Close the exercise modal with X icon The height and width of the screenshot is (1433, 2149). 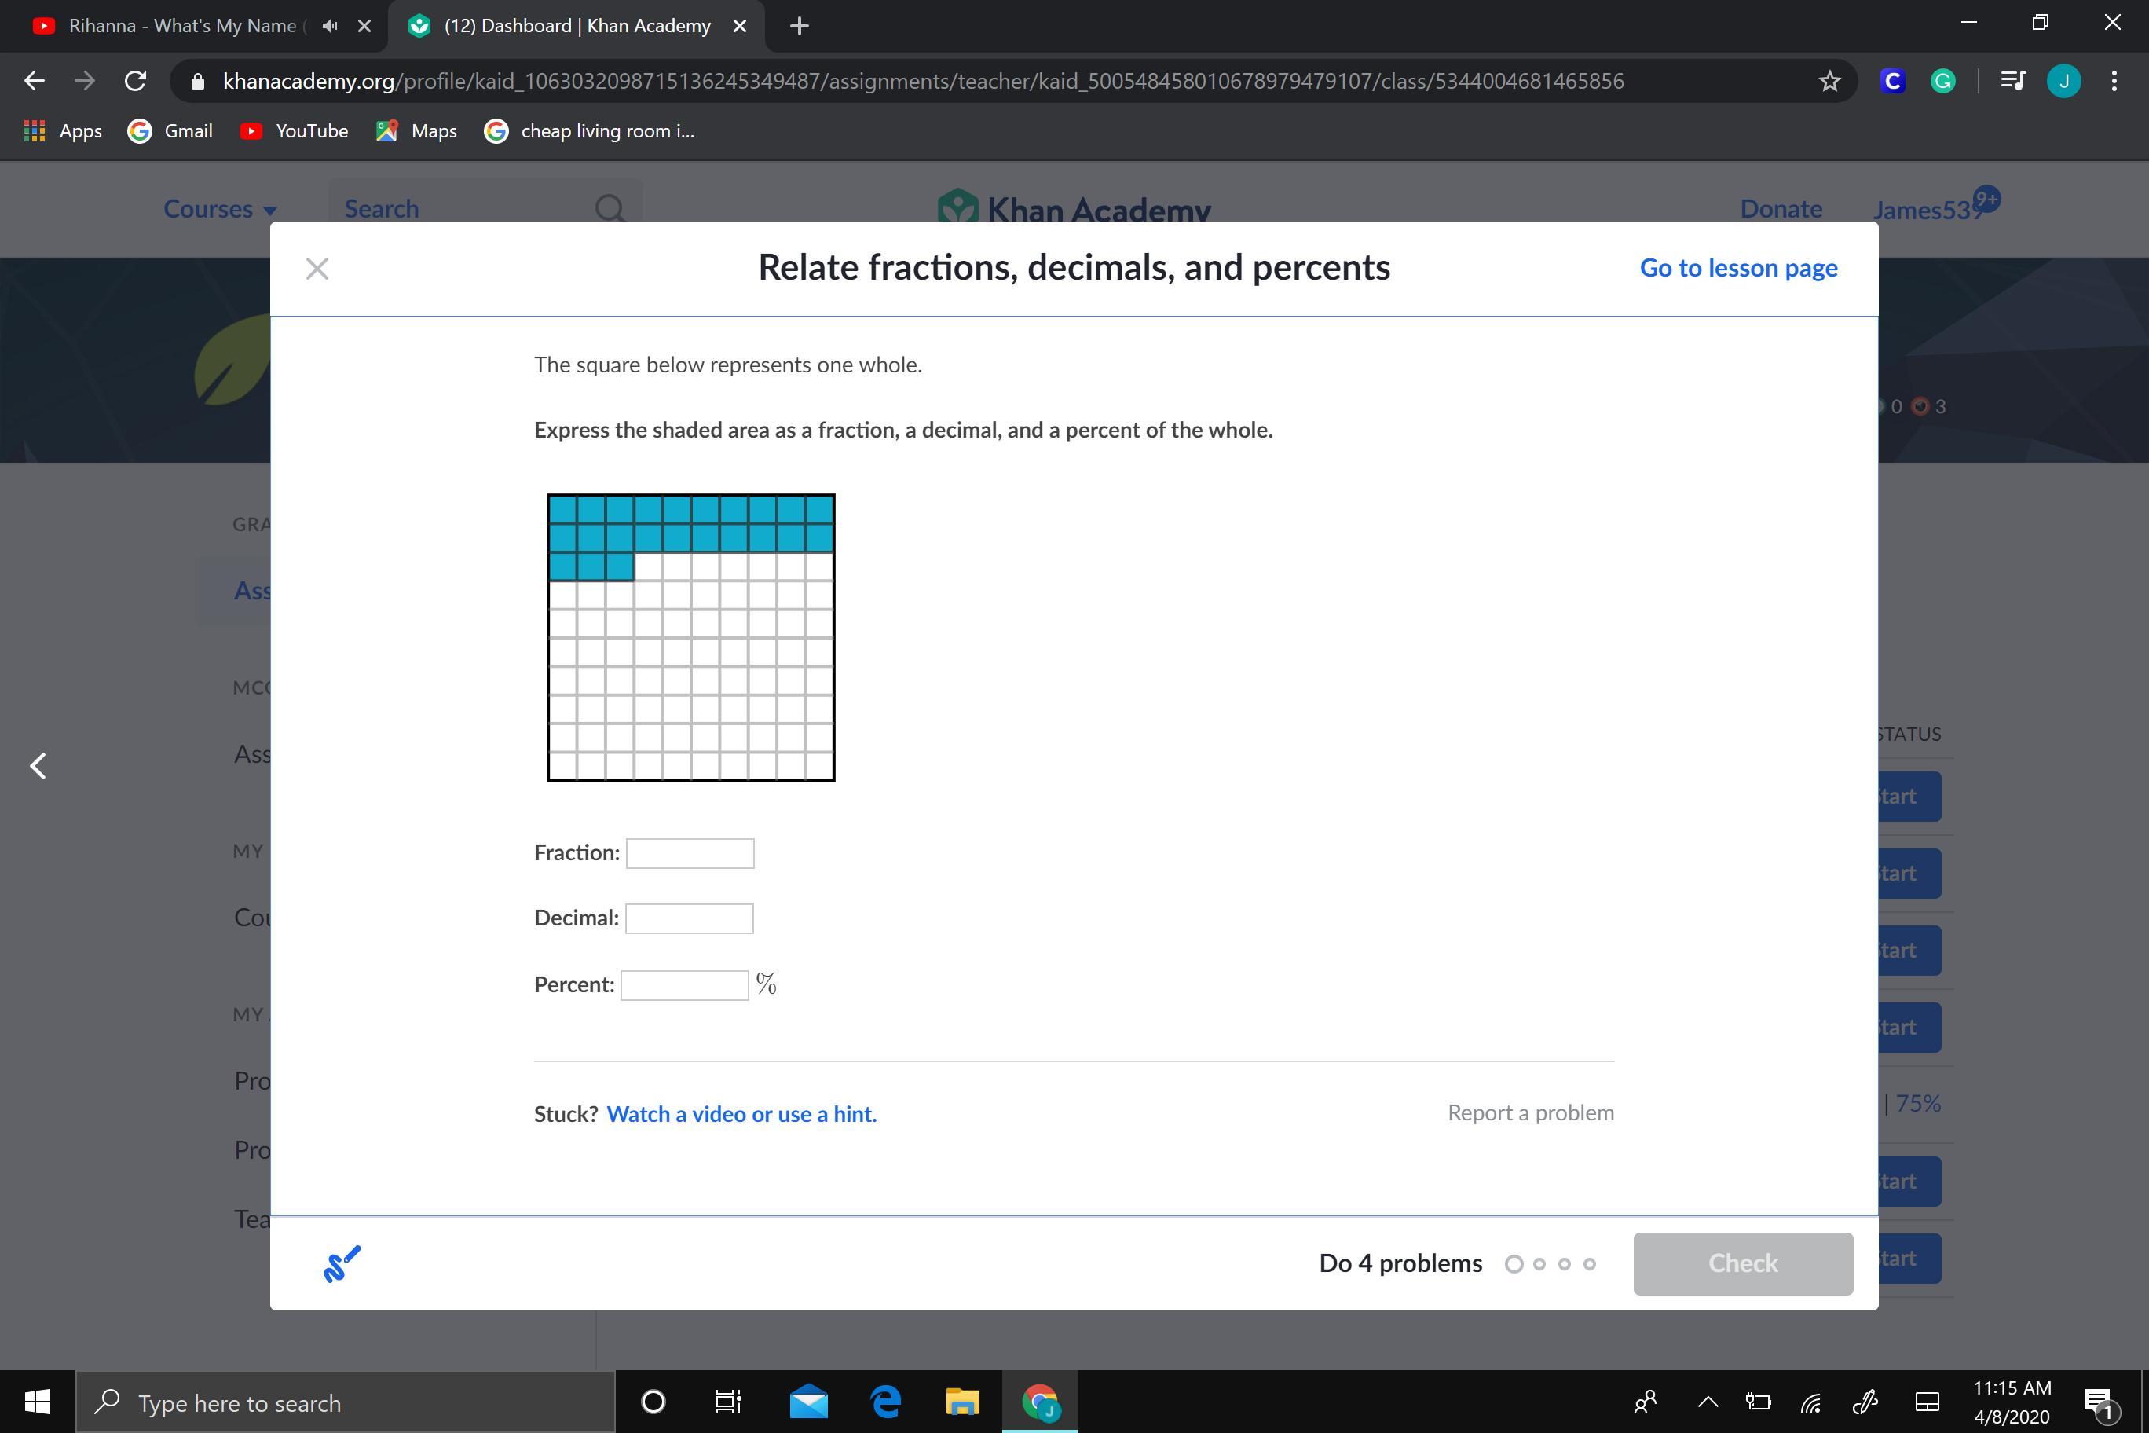pyautogui.click(x=317, y=269)
